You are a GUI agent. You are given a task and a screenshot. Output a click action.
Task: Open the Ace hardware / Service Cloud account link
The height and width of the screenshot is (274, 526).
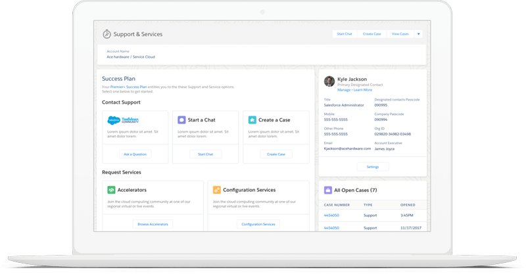click(131, 57)
